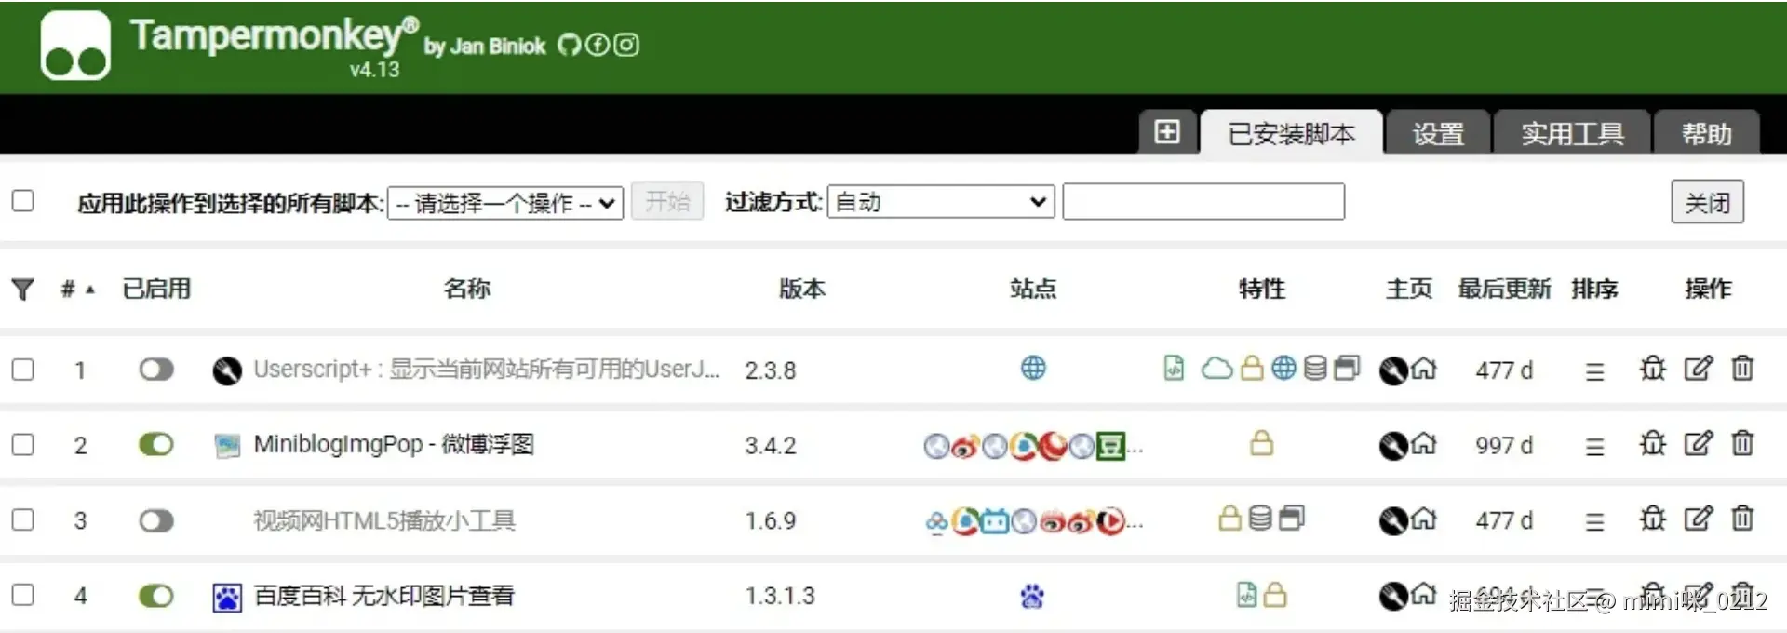
Task: Click reorder handle for 视频网HTML5播放小工具
Action: tap(1594, 521)
